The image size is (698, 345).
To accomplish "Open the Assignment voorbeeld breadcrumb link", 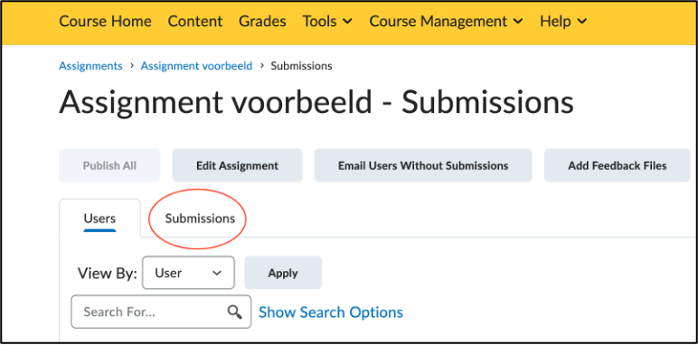I will [x=196, y=66].
